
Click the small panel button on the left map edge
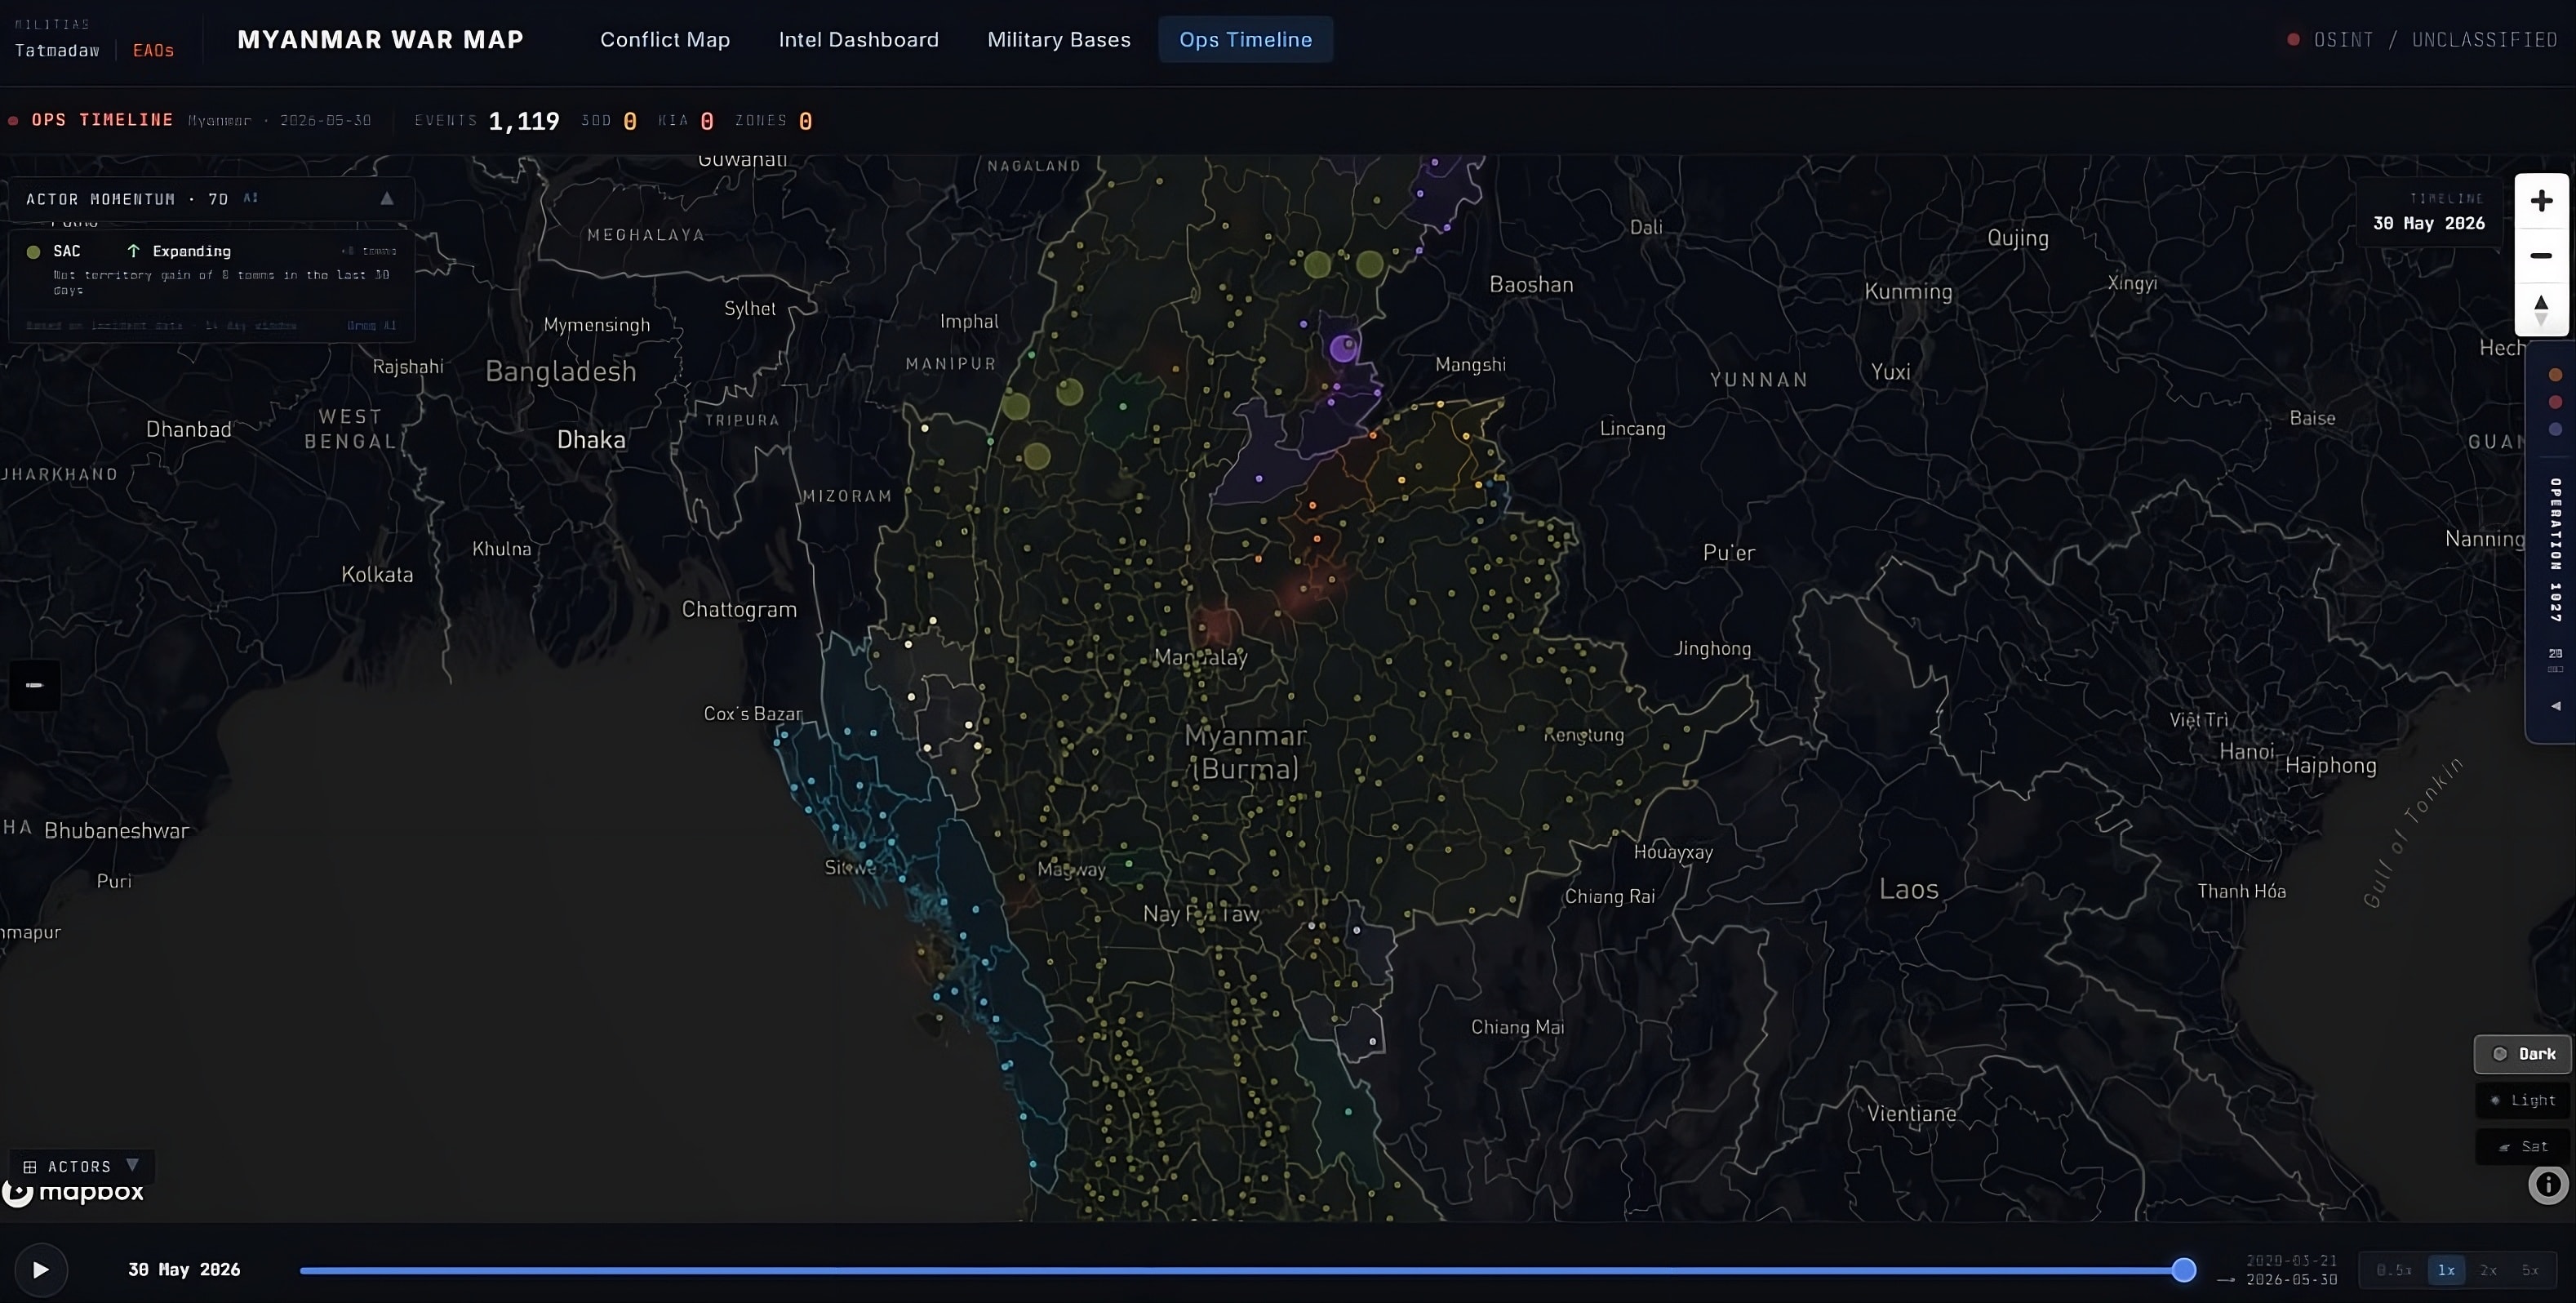(35, 685)
